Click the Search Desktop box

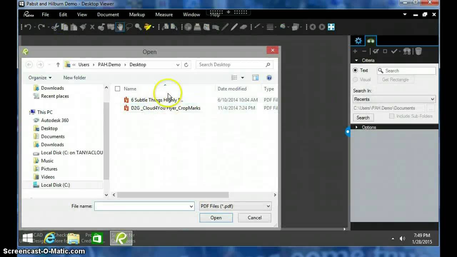pos(234,65)
